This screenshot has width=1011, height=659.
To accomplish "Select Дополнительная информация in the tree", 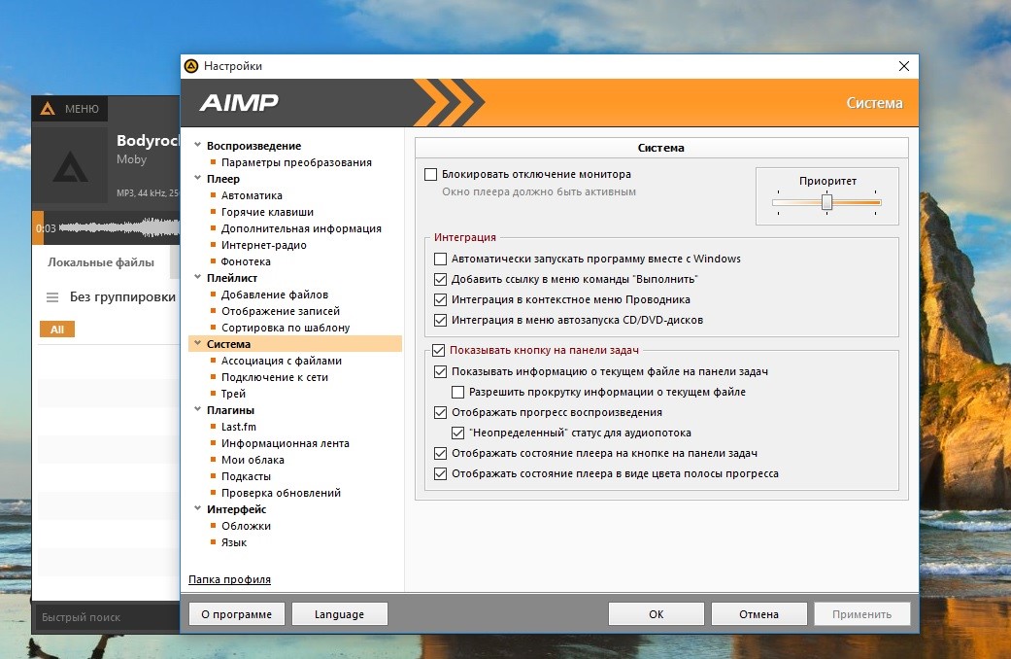I will pos(301,228).
